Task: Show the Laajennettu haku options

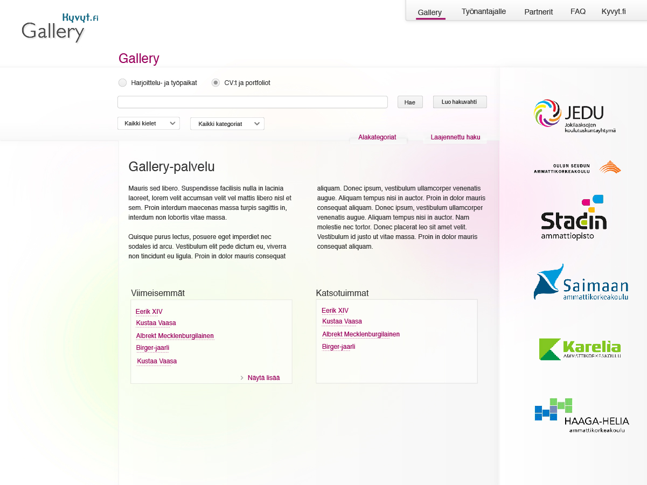Action: point(455,137)
